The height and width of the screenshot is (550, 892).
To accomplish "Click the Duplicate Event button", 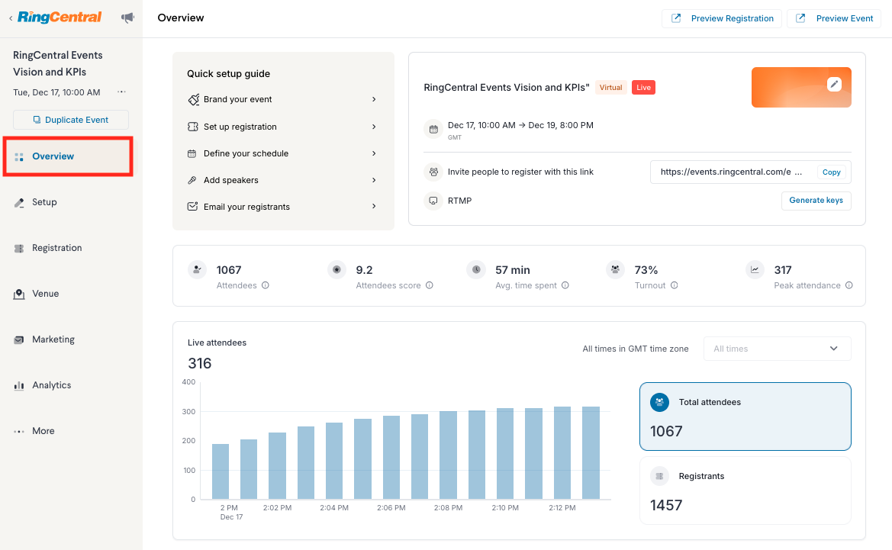I will (71, 120).
